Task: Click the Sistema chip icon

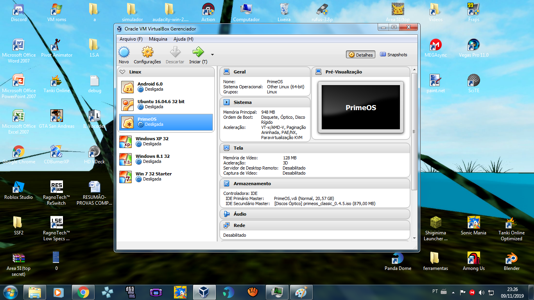Action: point(226,102)
